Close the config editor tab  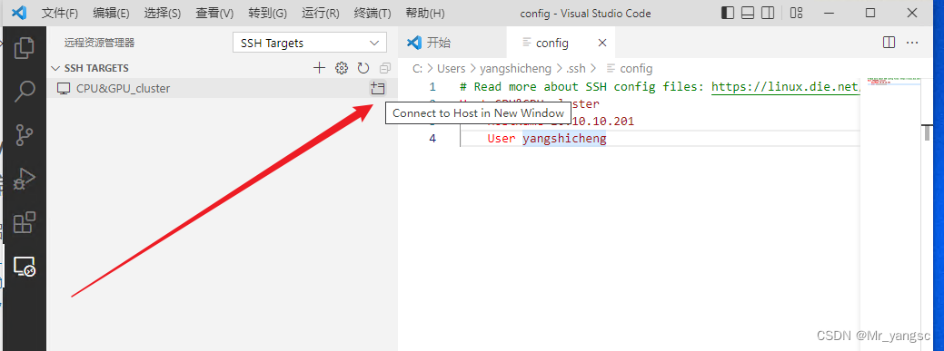[x=602, y=43]
